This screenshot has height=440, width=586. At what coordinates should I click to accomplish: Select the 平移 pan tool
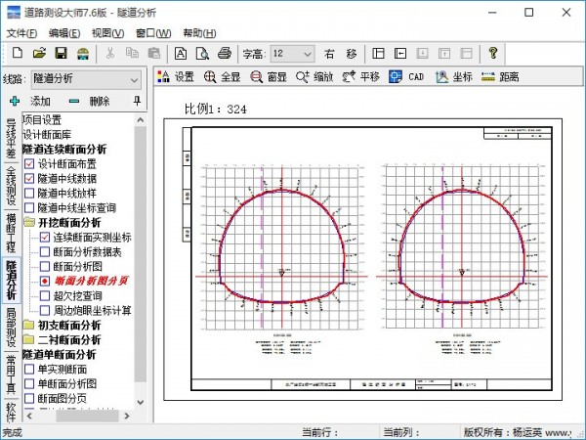tap(360, 76)
